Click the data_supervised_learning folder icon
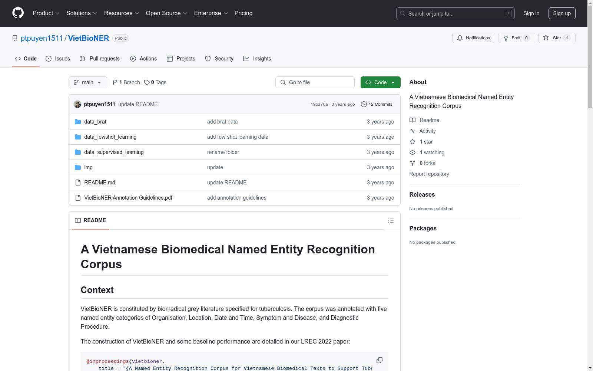 [78, 152]
